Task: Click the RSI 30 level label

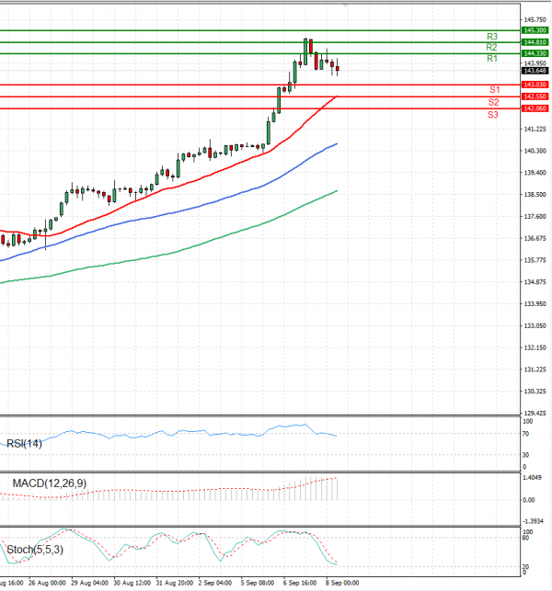Action: tap(525, 455)
